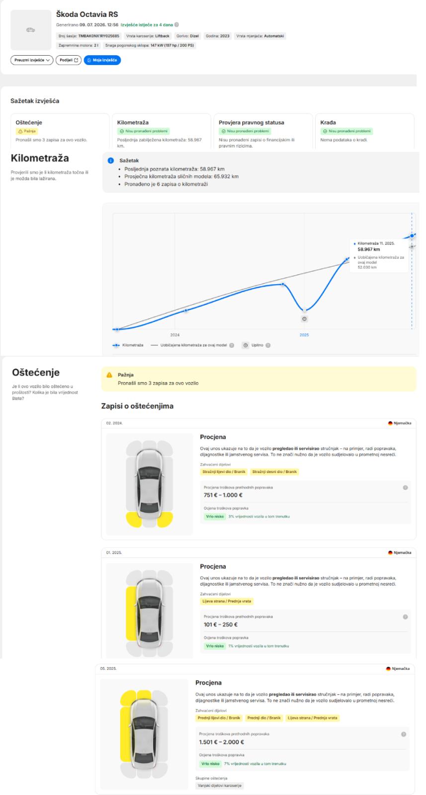Image resolution: width=426 pixels, height=795 pixels.
Task: Open the Krađa summary card
Action: pyautogui.click(x=365, y=131)
